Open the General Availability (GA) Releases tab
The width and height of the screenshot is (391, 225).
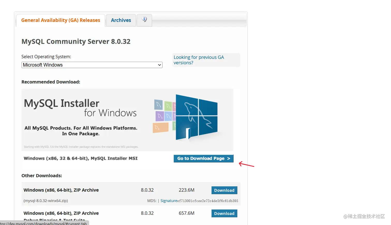61,20
